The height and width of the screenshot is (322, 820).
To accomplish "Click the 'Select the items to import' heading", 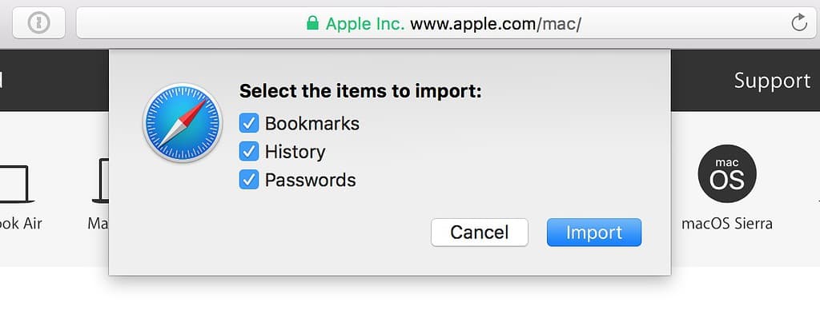I will [360, 91].
